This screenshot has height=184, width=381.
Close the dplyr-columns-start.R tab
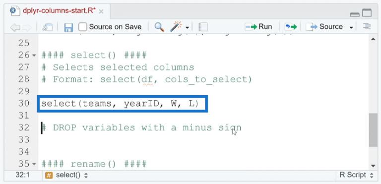point(101,11)
